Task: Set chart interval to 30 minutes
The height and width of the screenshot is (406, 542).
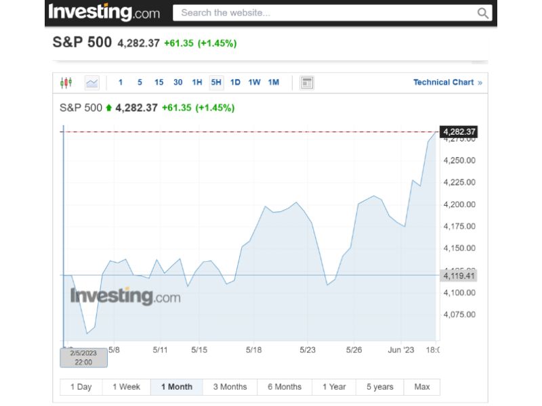Action: 178,83
